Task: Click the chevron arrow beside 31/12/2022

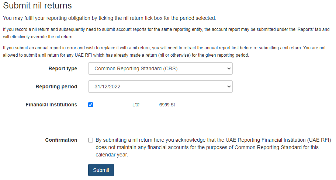Action: tap(229, 87)
